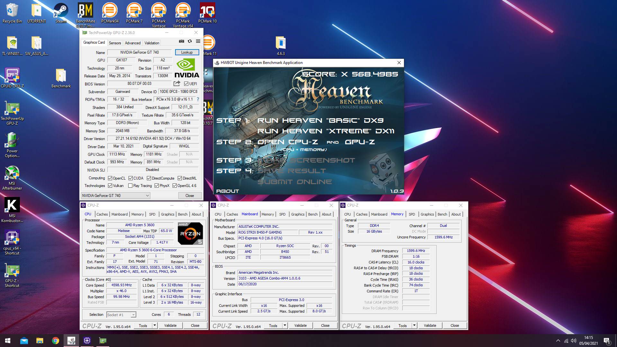
Task: Toggle CUDA checkbox in GPU-Z
Action: pos(130,178)
